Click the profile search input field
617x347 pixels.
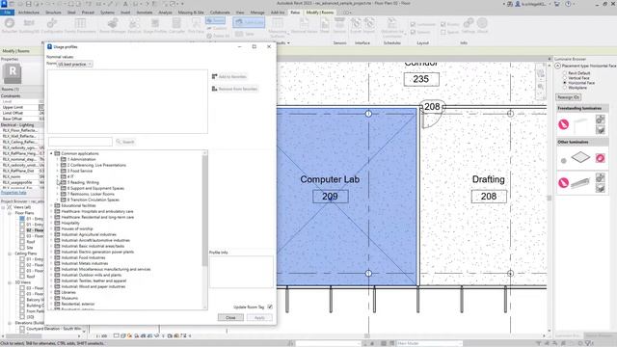(80, 142)
